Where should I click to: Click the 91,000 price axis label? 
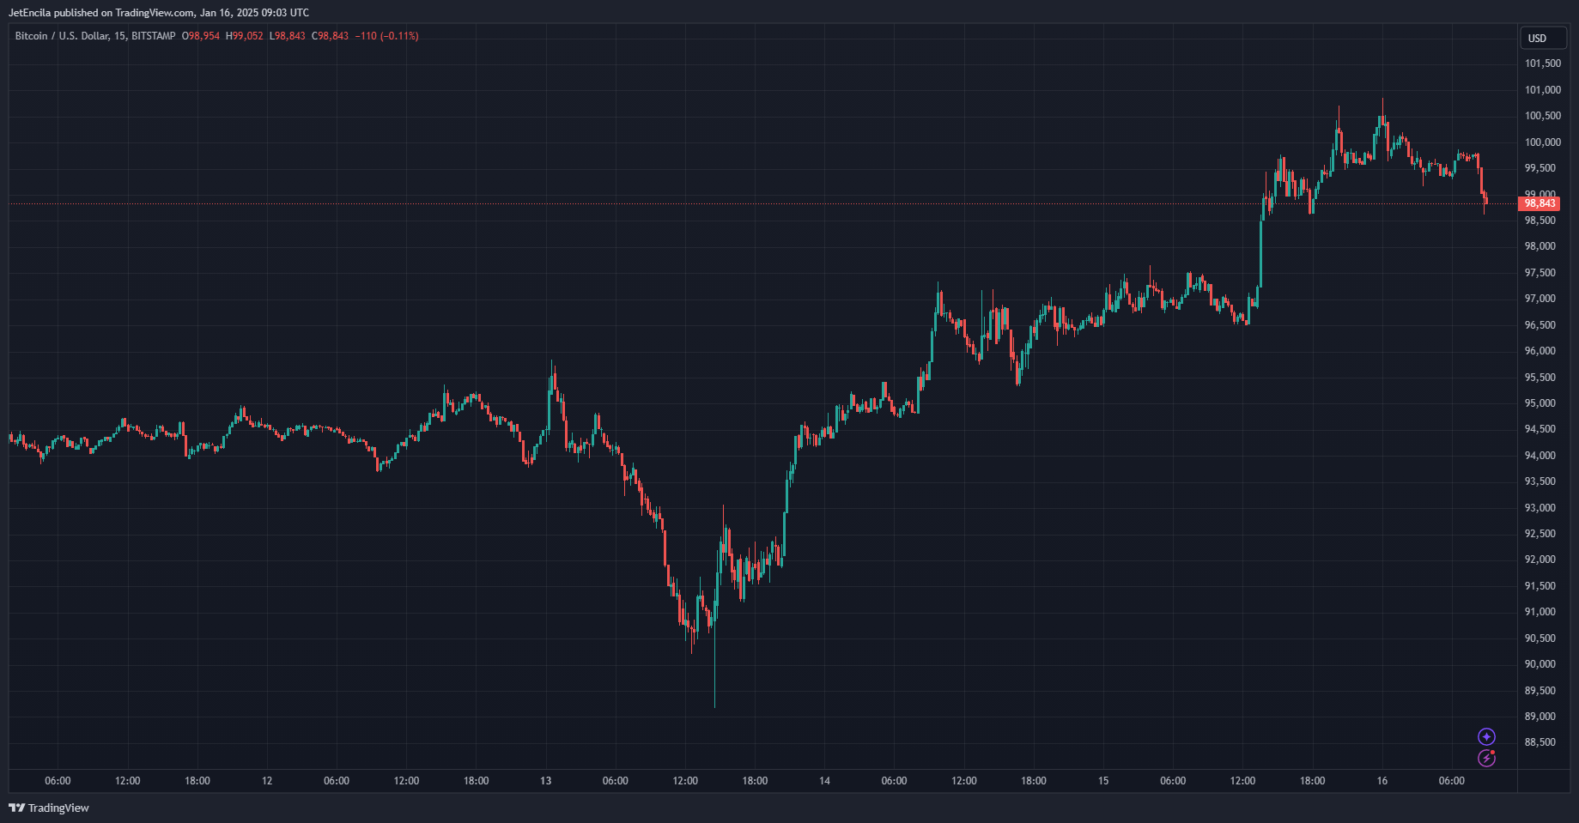pyautogui.click(x=1540, y=612)
